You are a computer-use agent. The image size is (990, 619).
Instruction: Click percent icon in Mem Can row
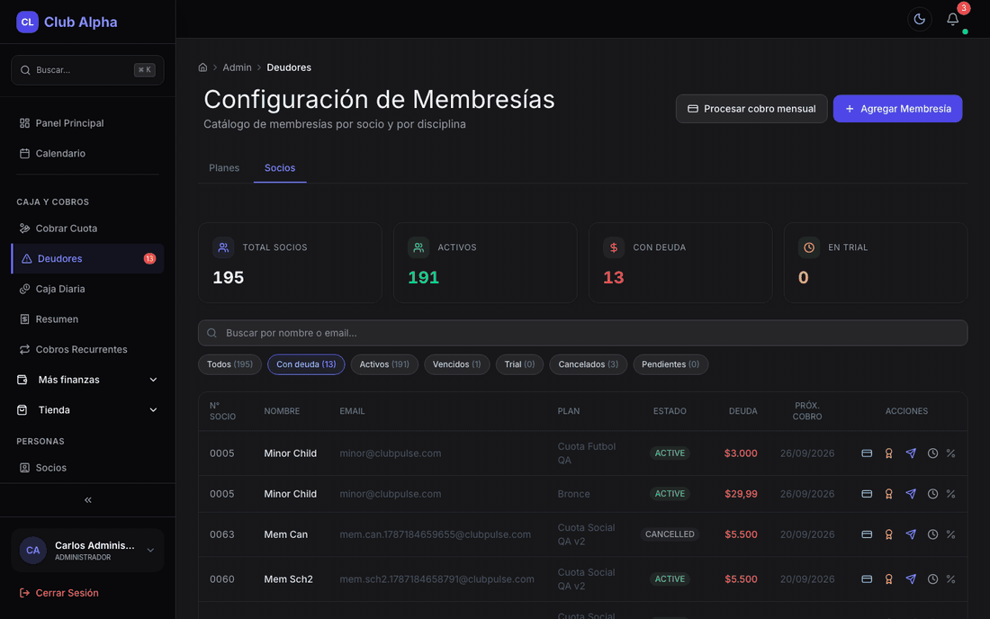[x=951, y=534]
